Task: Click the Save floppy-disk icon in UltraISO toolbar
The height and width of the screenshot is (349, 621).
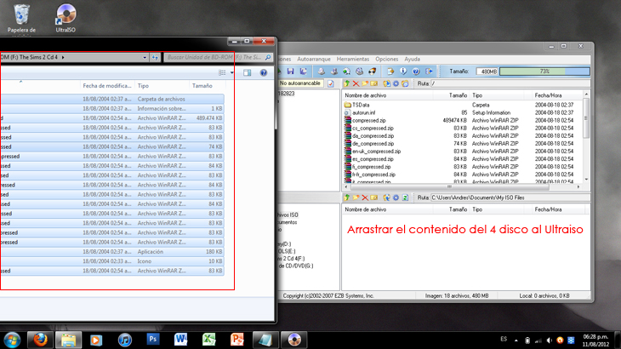Action: (291, 72)
